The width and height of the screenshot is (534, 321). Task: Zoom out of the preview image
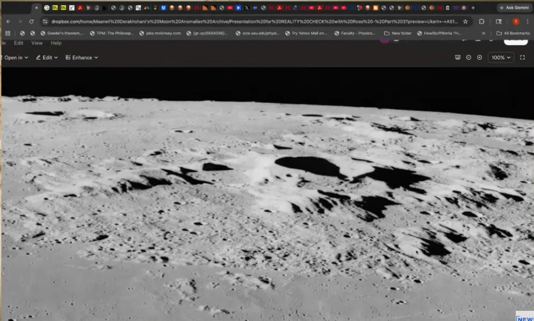tap(468, 57)
